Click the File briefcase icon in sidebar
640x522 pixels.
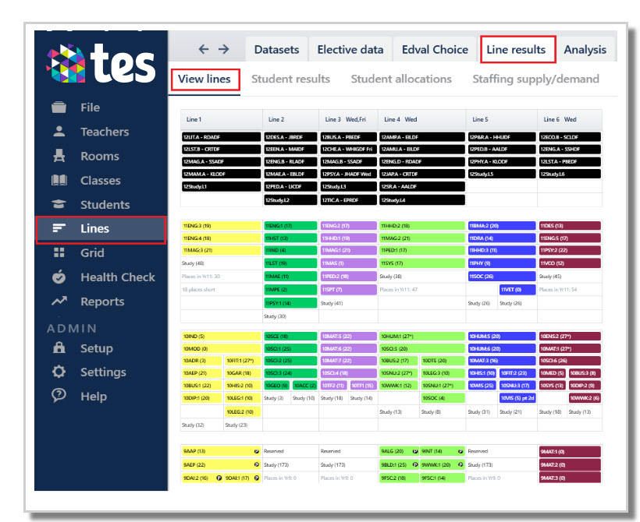point(59,108)
